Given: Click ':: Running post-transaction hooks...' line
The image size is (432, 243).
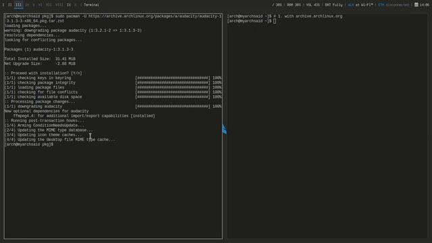Looking at the screenshot, I should tap(45, 121).
